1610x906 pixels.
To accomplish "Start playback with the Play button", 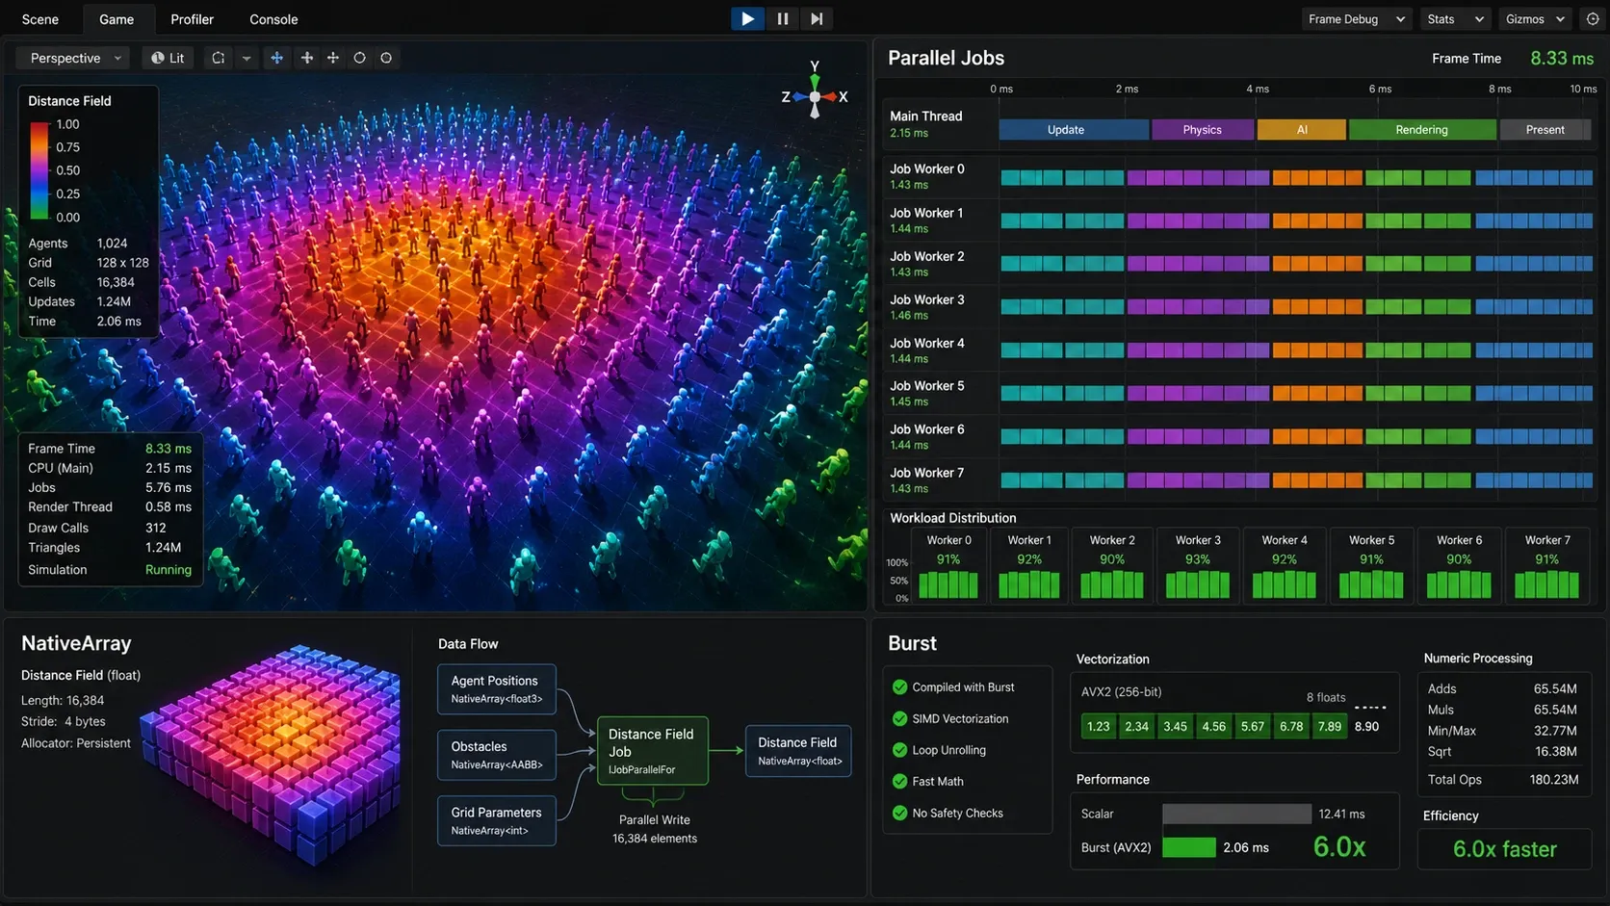I will pos(747,18).
